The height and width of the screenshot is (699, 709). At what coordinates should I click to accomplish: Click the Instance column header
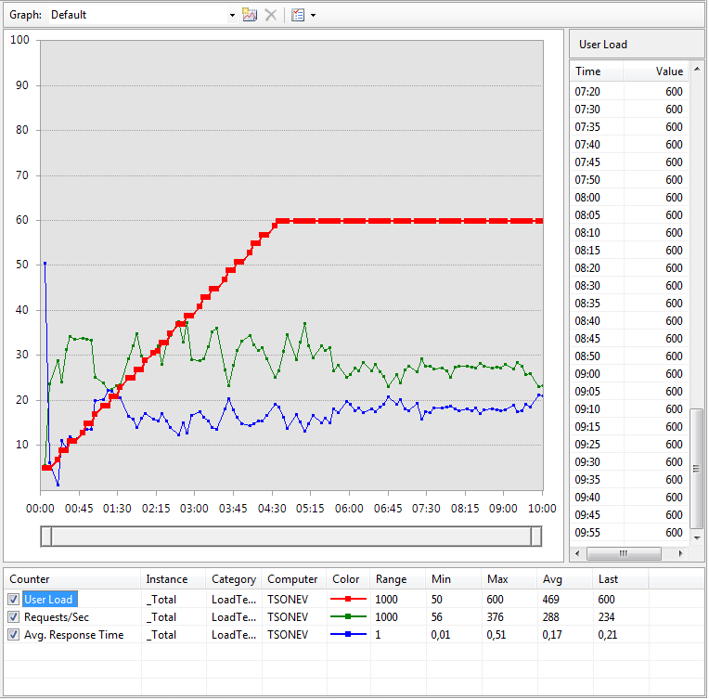click(x=174, y=579)
